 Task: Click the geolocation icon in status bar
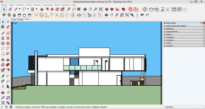click(x=2, y=107)
